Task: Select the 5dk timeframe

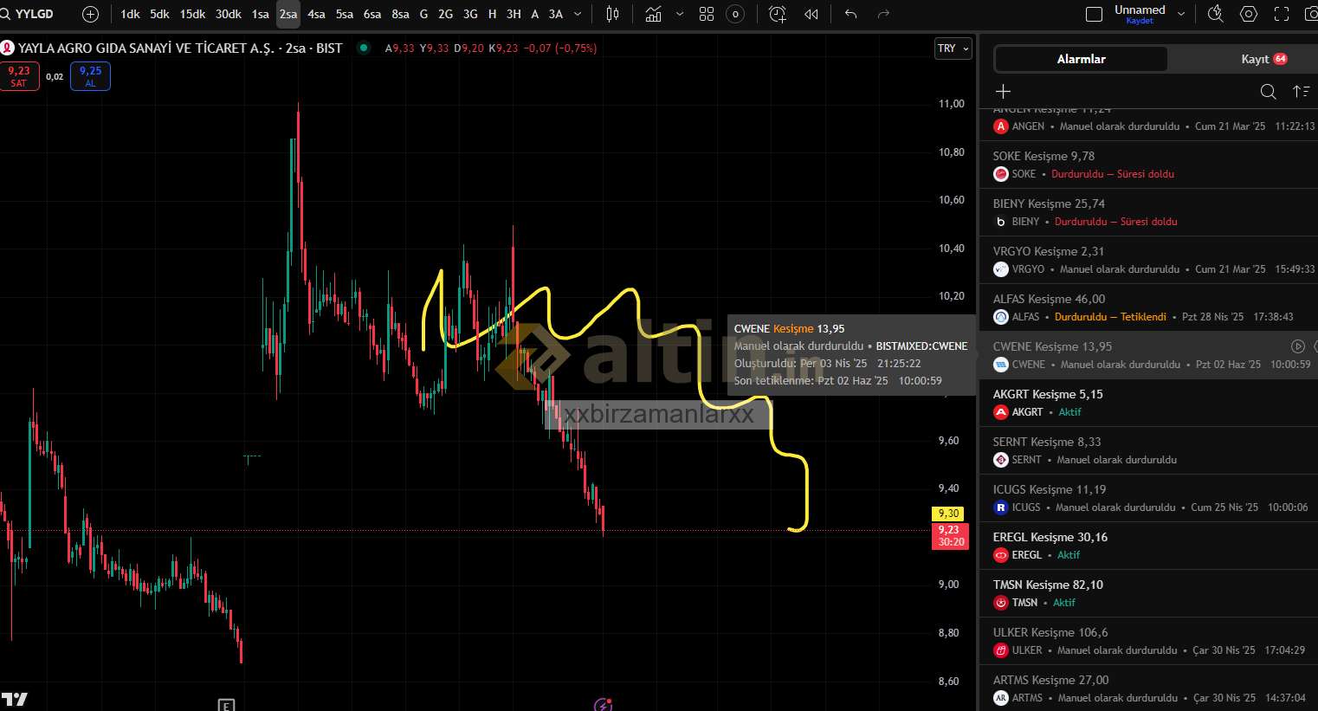Action: point(159,14)
